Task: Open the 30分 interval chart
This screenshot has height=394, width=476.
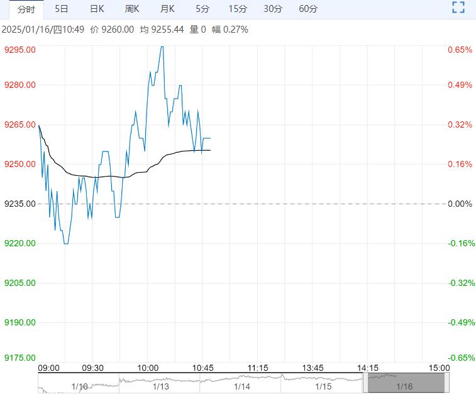Action: point(273,9)
